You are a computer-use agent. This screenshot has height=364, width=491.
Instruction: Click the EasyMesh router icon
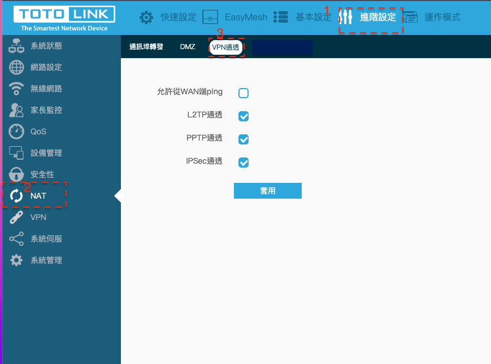pos(210,17)
